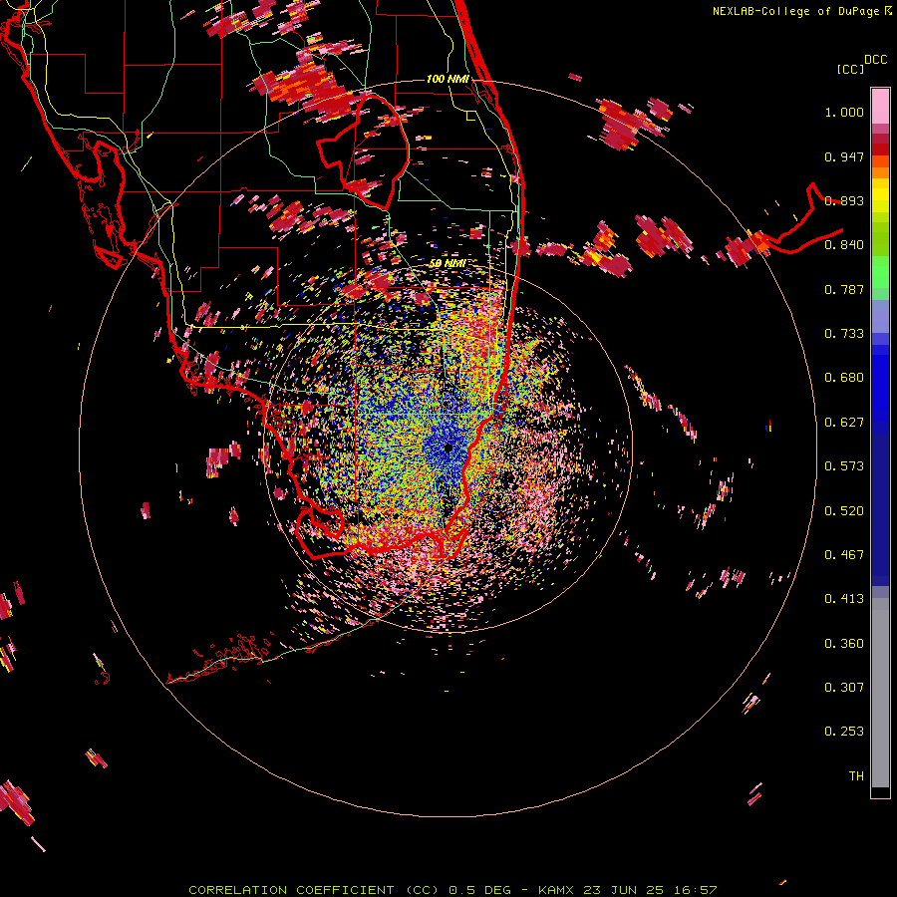897x897 pixels.
Task: Pick the light pink color bar segment
Action: point(880,106)
